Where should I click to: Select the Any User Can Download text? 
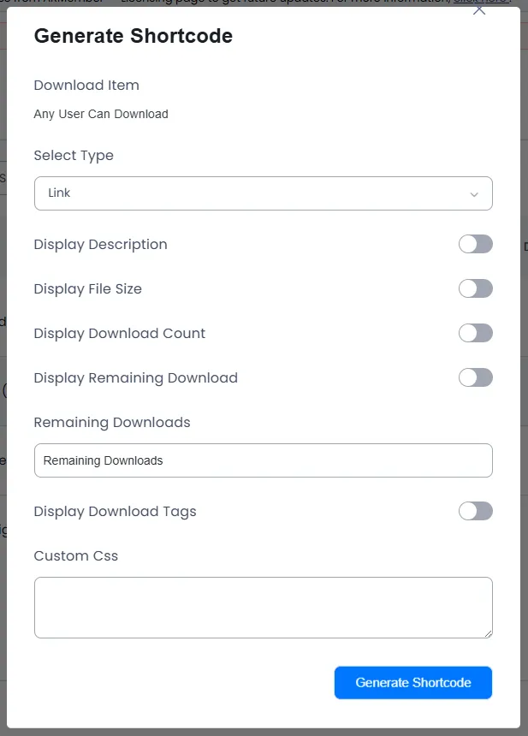pyautogui.click(x=101, y=114)
